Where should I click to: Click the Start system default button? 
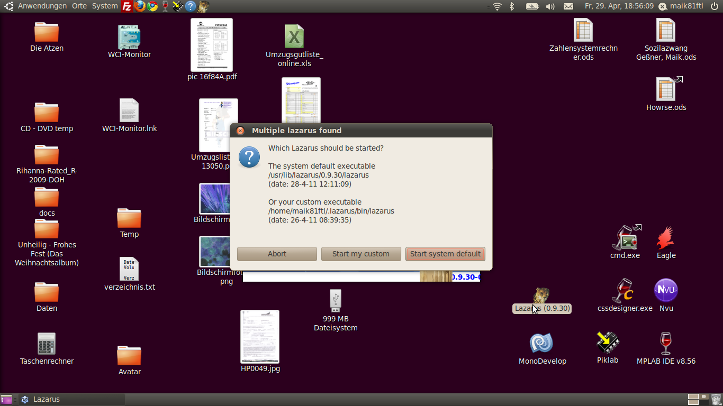click(445, 254)
